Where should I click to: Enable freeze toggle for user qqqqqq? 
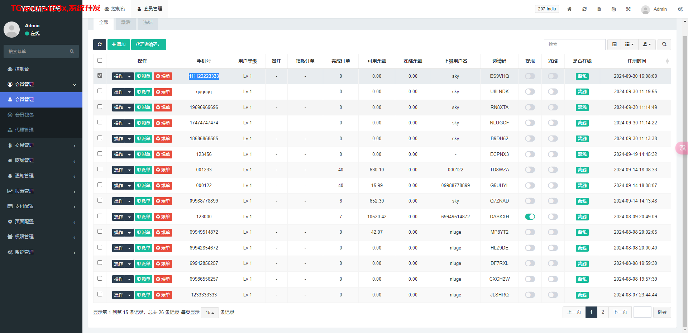tap(553, 92)
